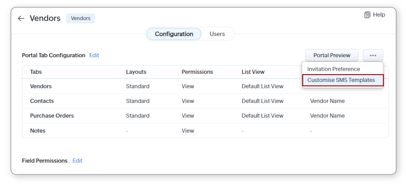This screenshot has height=185, width=406.
Task: Click the back arrow next to Vendors
Action: (x=21, y=18)
